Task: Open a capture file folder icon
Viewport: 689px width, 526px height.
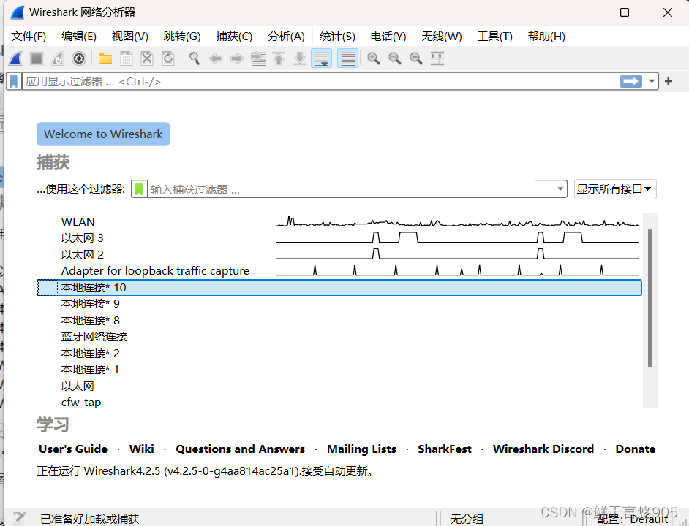Action: pyautogui.click(x=105, y=58)
